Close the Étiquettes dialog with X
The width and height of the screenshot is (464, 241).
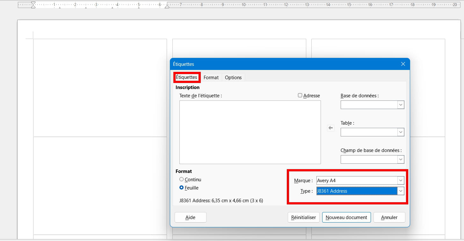403,64
